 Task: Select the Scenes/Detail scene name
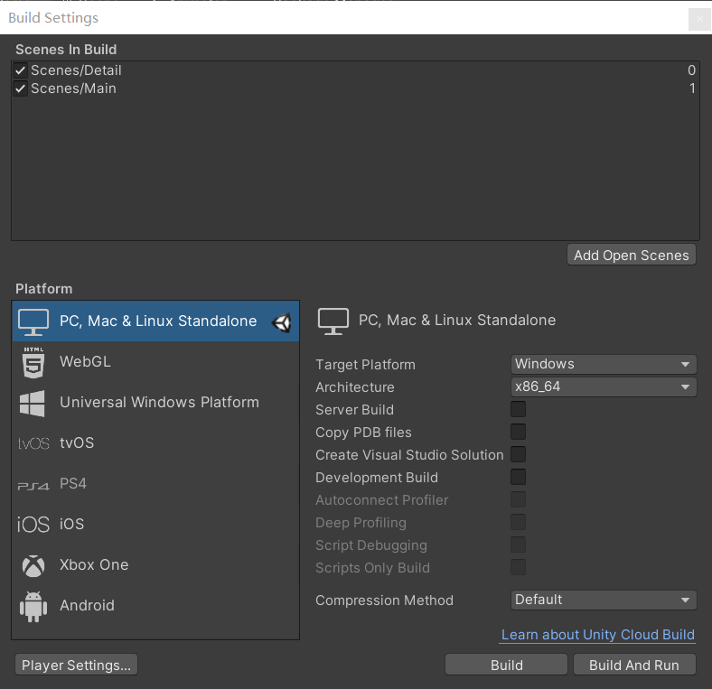tap(76, 70)
